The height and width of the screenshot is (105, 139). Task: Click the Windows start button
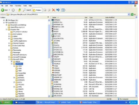[x=6, y=102]
